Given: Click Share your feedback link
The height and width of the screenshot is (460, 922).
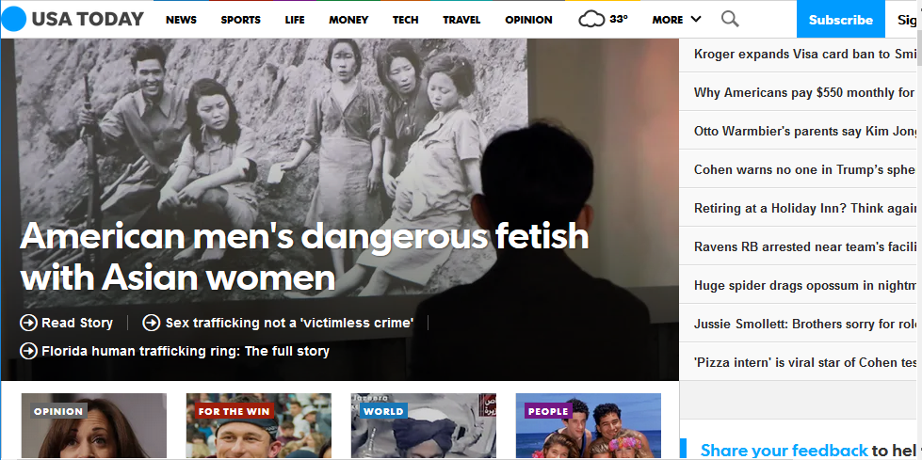Looking at the screenshot, I should click(x=784, y=451).
